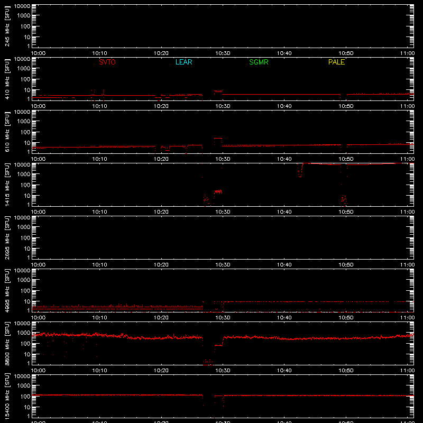The width and height of the screenshot is (423, 423).
Task: Click 10:40 time label under 1415 MHz plot
Action: (284, 212)
